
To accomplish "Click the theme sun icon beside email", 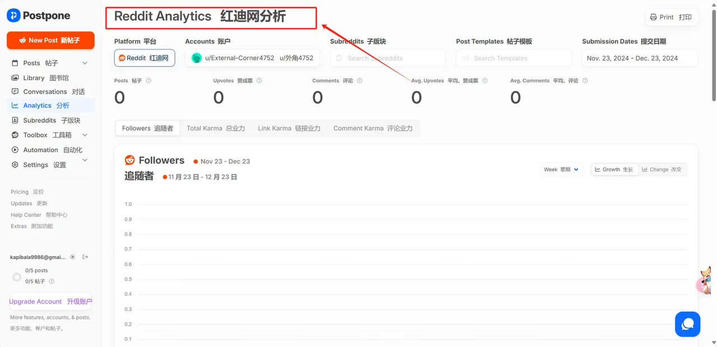I will point(72,257).
